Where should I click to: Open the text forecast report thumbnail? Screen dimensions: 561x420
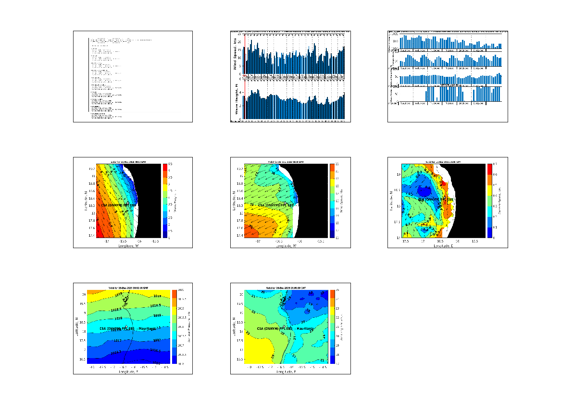coord(133,77)
